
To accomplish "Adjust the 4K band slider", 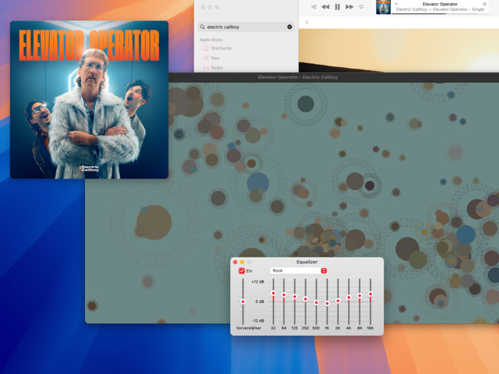I will coord(349,298).
